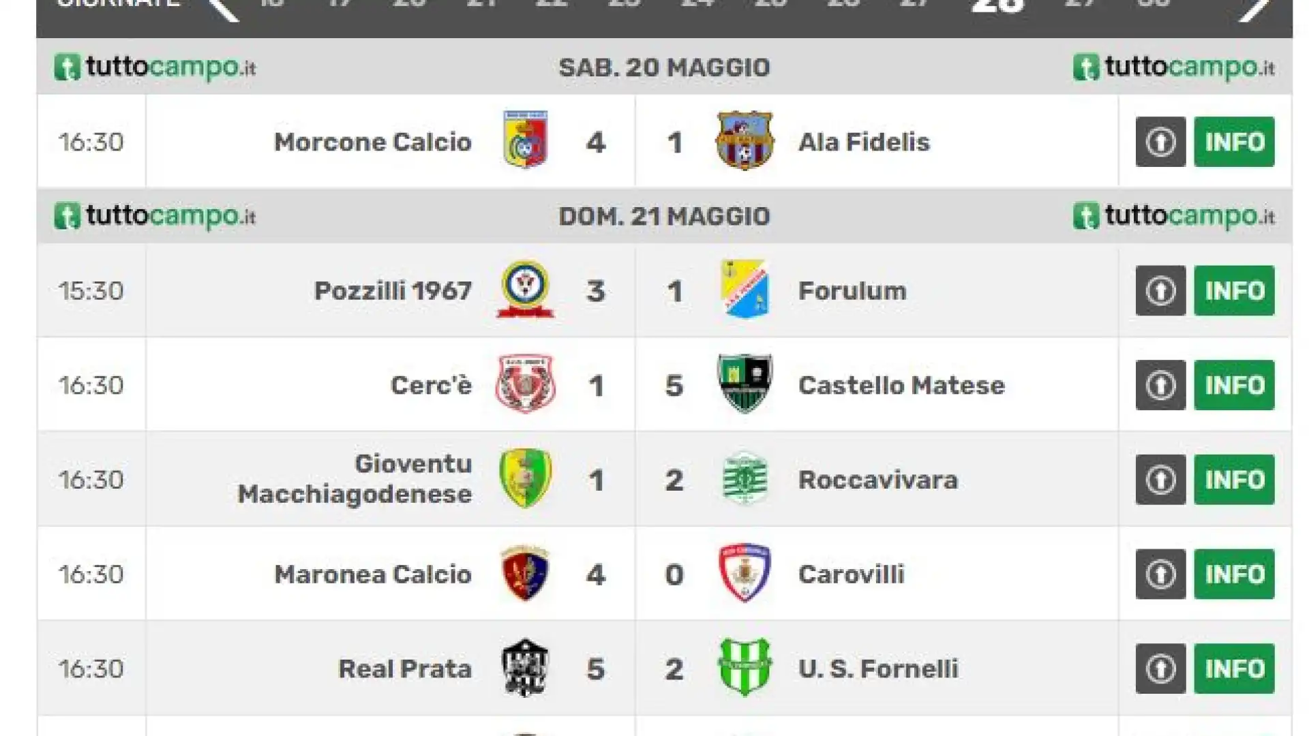Open INFO for Real Prata vs U. S. Fornelli
The height and width of the screenshot is (736, 1309).
[1234, 669]
